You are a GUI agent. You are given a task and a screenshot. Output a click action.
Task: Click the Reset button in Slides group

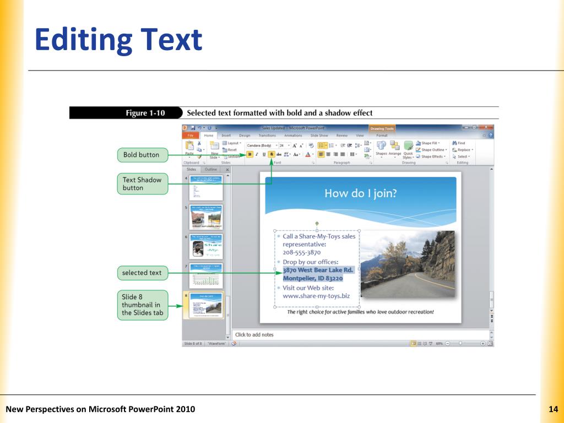230,150
